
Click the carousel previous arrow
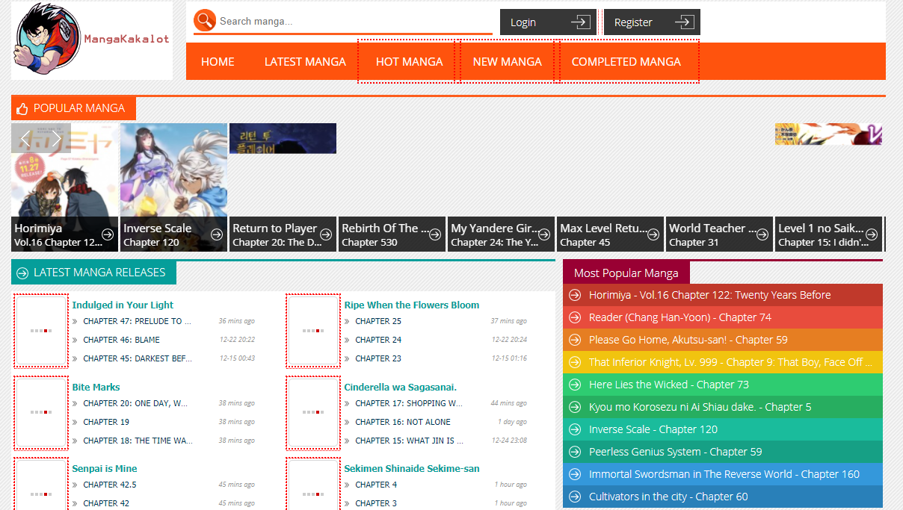click(x=26, y=138)
